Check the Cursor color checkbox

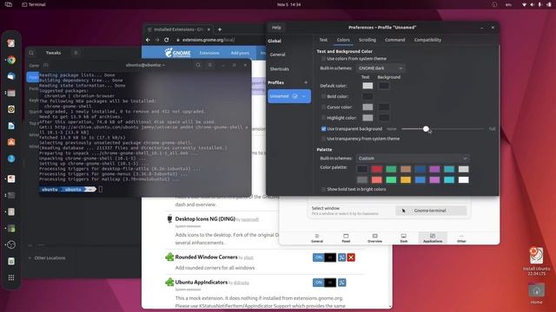323,107
